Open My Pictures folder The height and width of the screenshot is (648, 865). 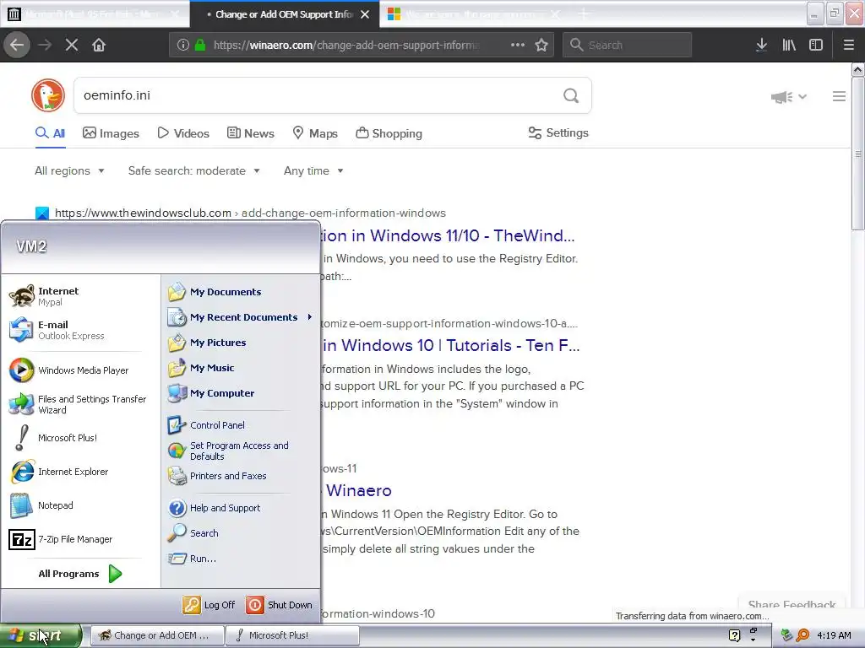click(x=207, y=343)
